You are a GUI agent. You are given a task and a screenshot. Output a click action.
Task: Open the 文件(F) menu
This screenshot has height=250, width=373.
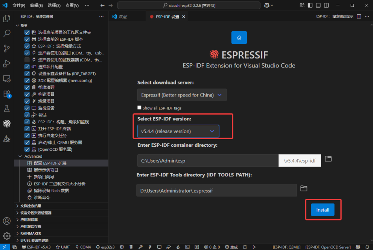(x=19, y=5)
